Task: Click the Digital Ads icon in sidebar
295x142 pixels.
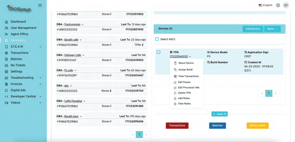Action: tap(7, 90)
